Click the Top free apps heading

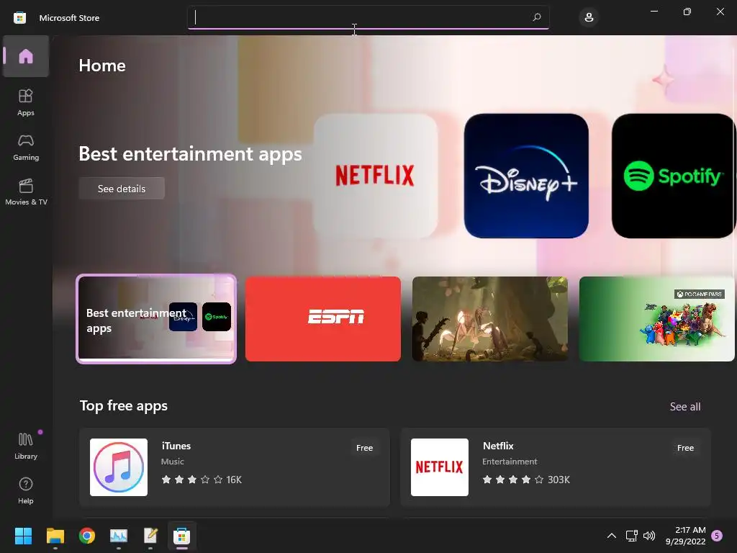point(124,405)
